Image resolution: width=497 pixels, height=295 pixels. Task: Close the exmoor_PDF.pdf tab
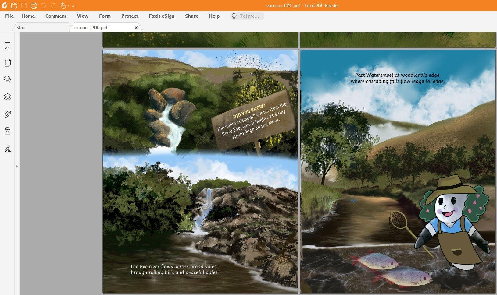136,28
